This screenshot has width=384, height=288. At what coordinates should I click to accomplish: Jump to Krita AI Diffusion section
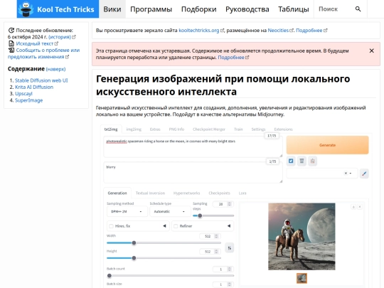click(x=34, y=87)
